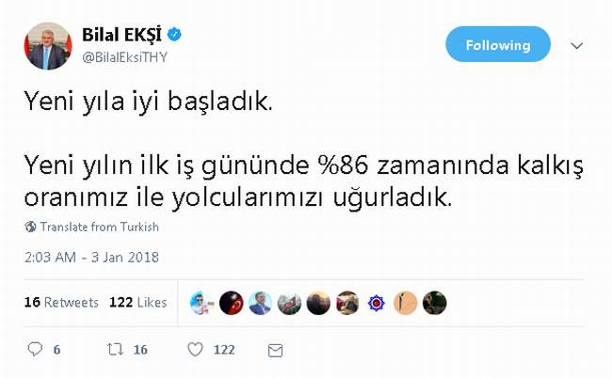Image resolution: width=612 pixels, height=378 pixels.
Task: Open the 2:03 AM - 3 Jan 2018 timestamp
Action: point(91,258)
